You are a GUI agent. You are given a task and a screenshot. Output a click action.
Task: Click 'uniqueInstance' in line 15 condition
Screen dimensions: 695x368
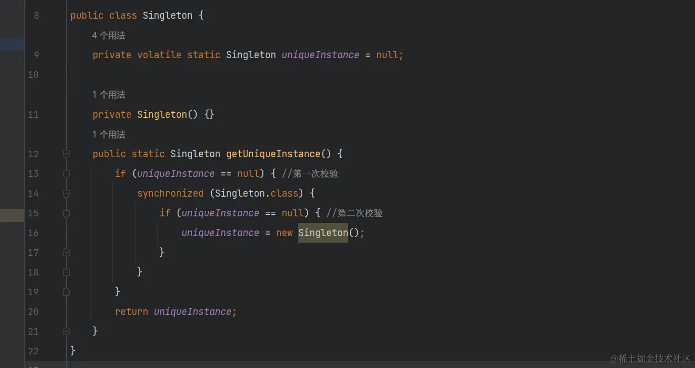220,213
